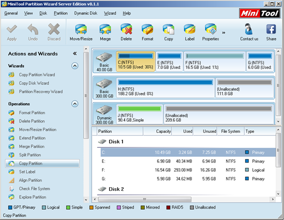284x220 pixels.
Task: Open the Partition menu
Action: coord(60,13)
